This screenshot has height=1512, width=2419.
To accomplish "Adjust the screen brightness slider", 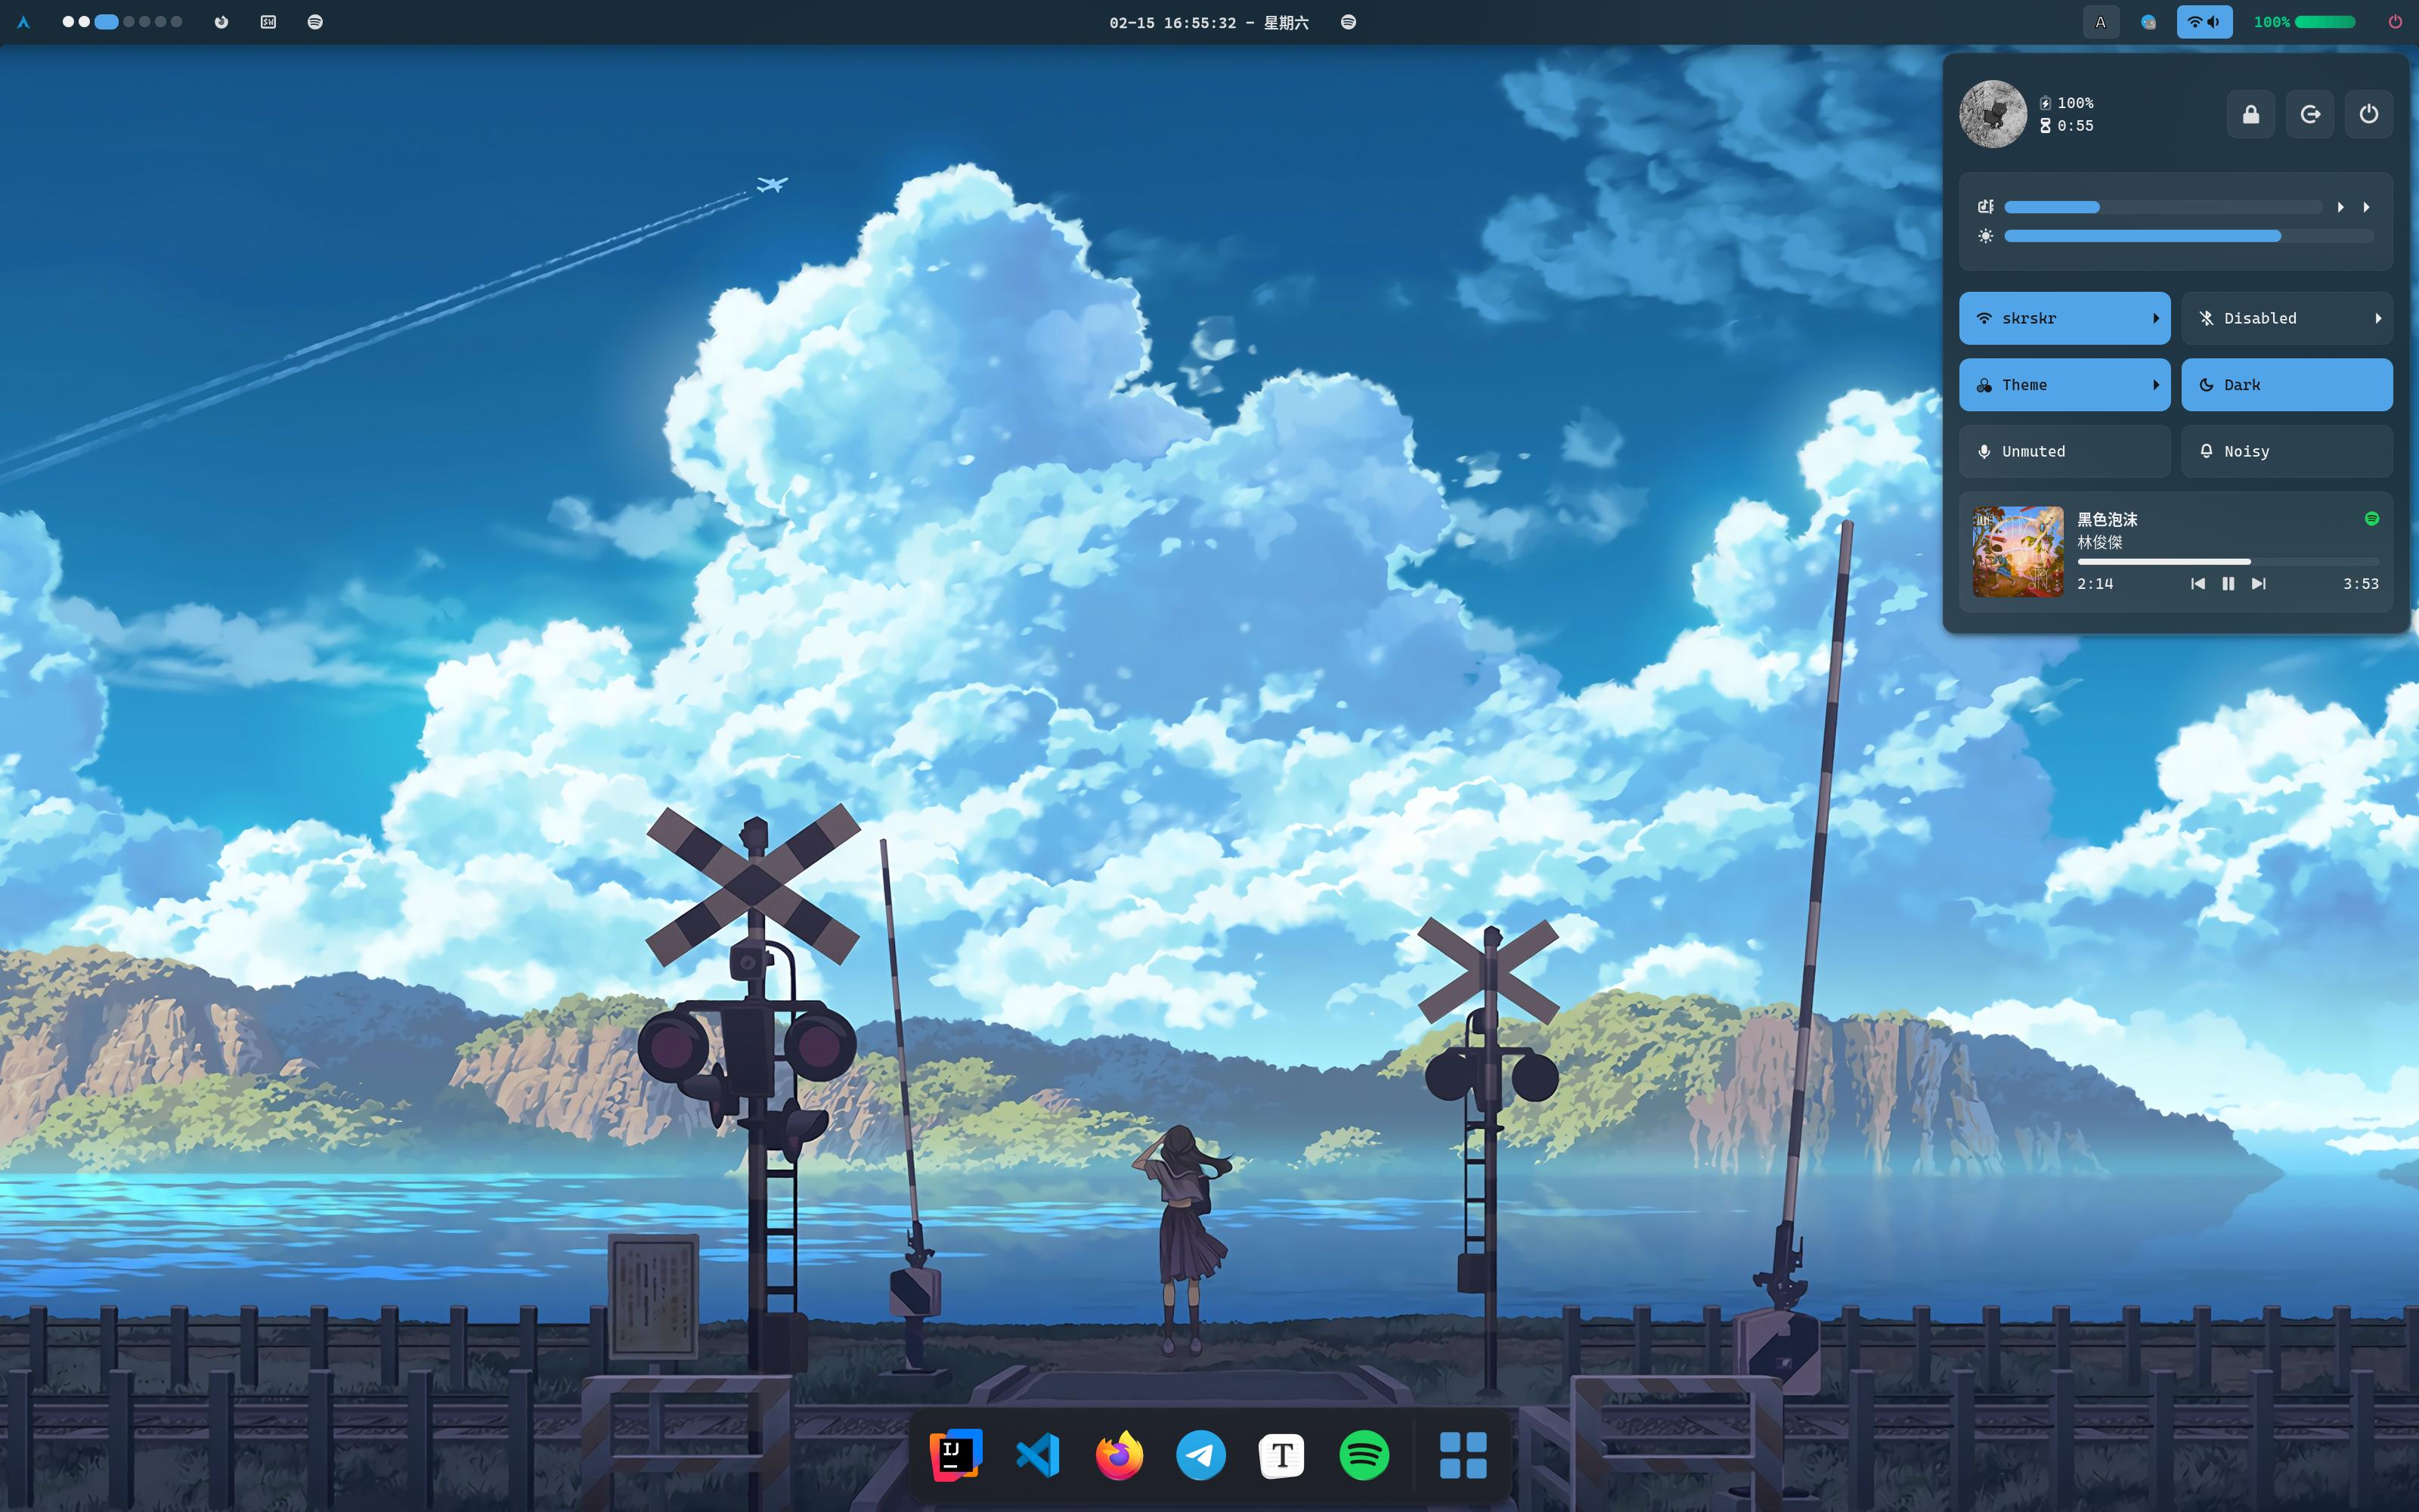I will tap(2188, 236).
